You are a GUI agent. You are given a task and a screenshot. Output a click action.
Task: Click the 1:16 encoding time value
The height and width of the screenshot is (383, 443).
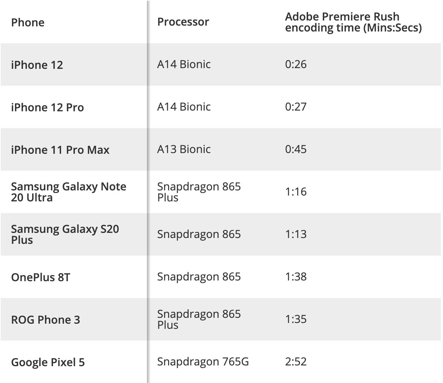[296, 191]
